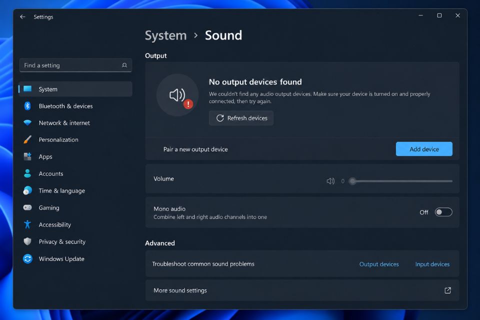Click the refresh arrow icon
The width and height of the screenshot is (480, 320).
[220, 118]
